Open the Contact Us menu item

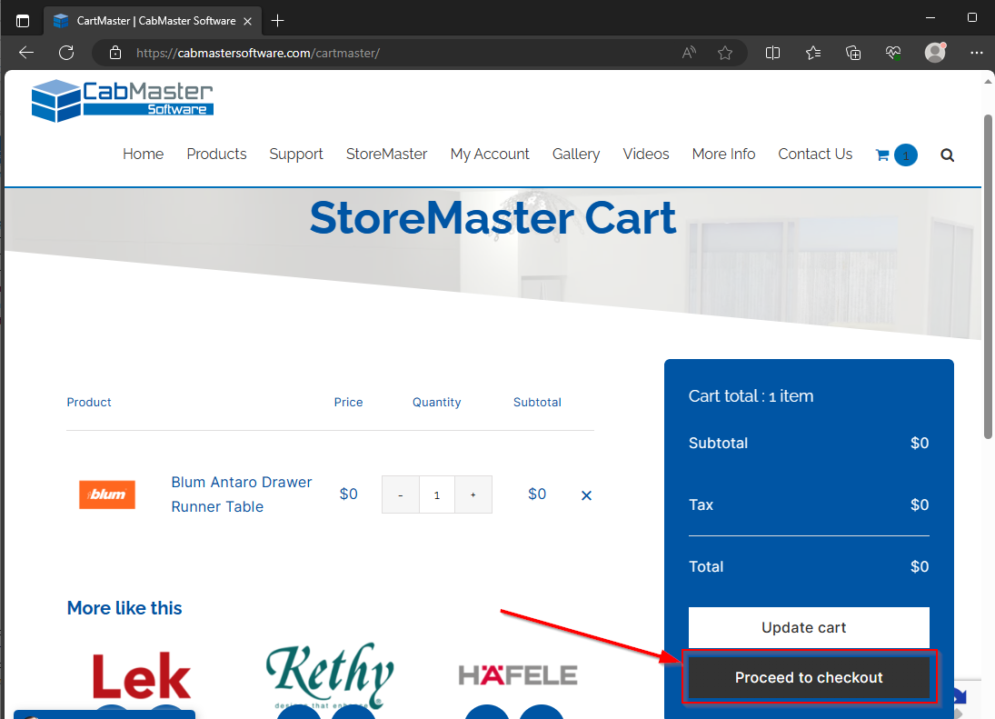point(815,155)
